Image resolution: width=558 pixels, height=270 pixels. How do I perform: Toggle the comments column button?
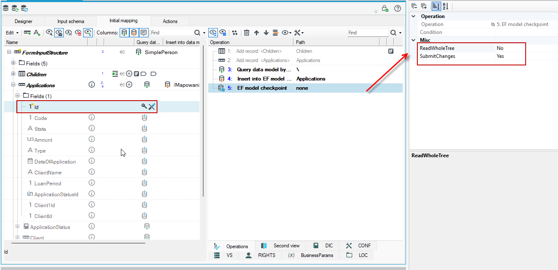click(x=144, y=32)
